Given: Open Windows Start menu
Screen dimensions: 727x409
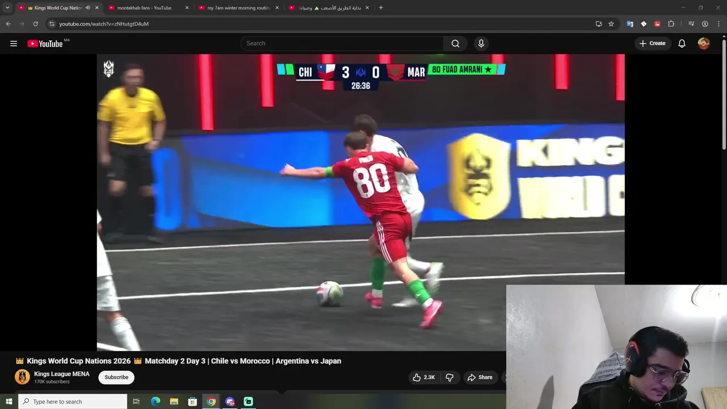Looking at the screenshot, I should [9, 402].
